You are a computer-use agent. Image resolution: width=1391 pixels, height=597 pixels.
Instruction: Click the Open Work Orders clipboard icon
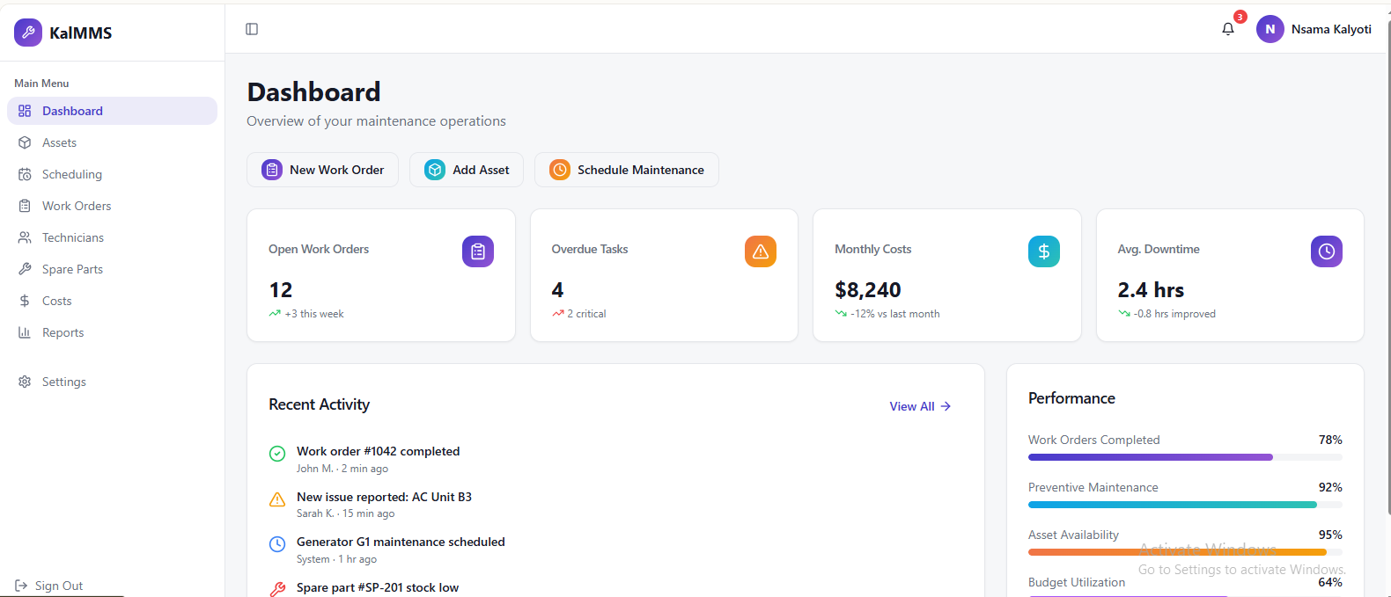(x=477, y=251)
